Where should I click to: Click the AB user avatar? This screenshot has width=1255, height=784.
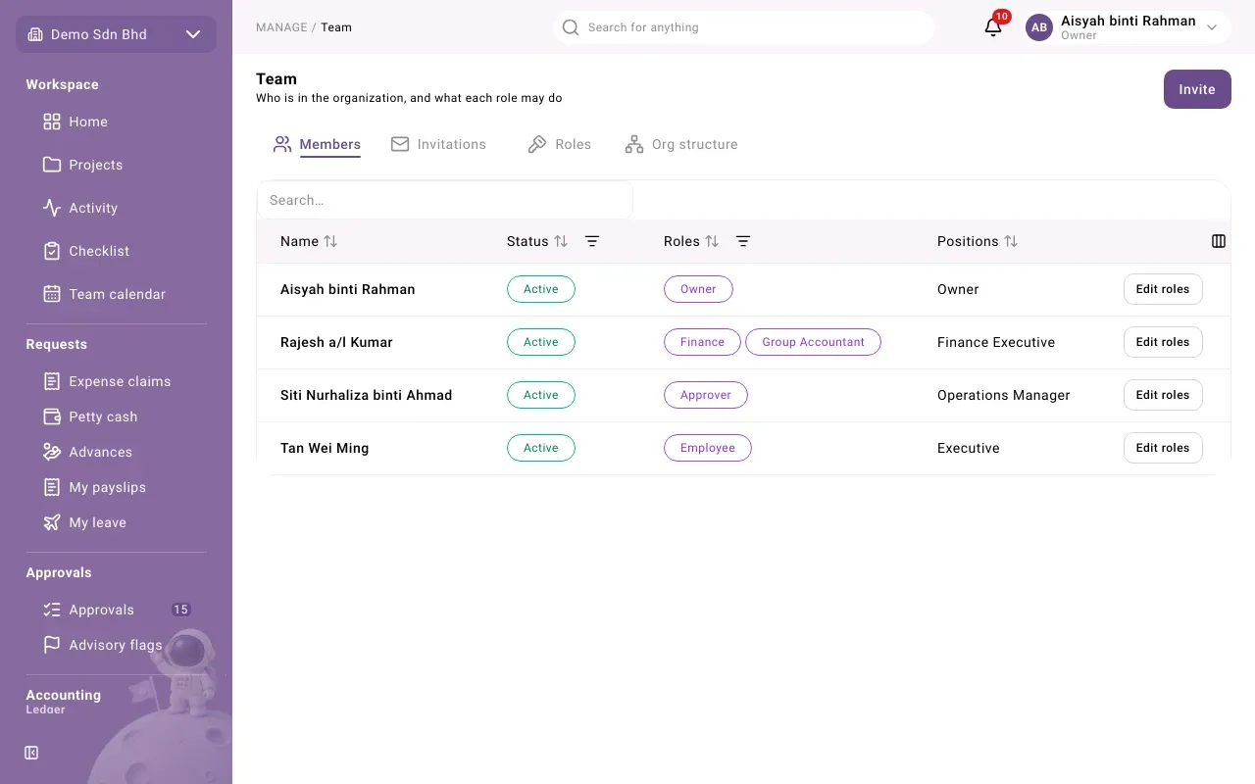click(x=1039, y=27)
